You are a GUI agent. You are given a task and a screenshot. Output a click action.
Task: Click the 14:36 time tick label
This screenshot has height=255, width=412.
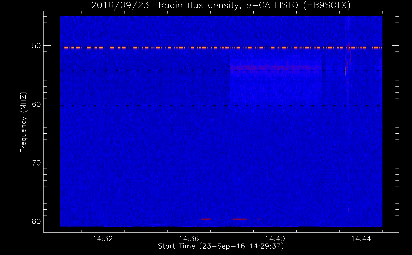(189, 239)
